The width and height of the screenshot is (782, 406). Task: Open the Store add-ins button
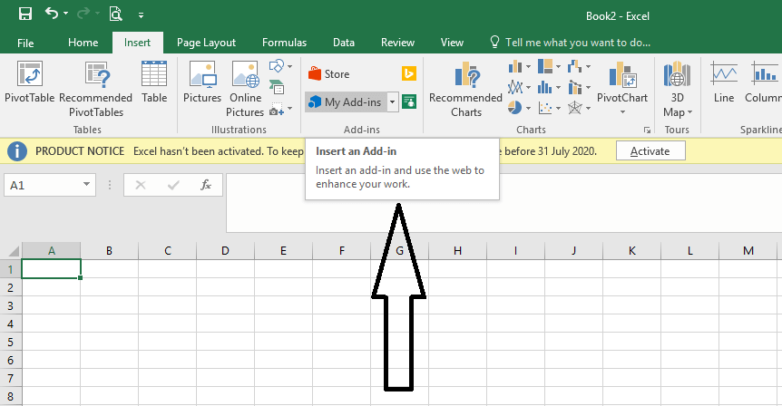[x=328, y=73]
